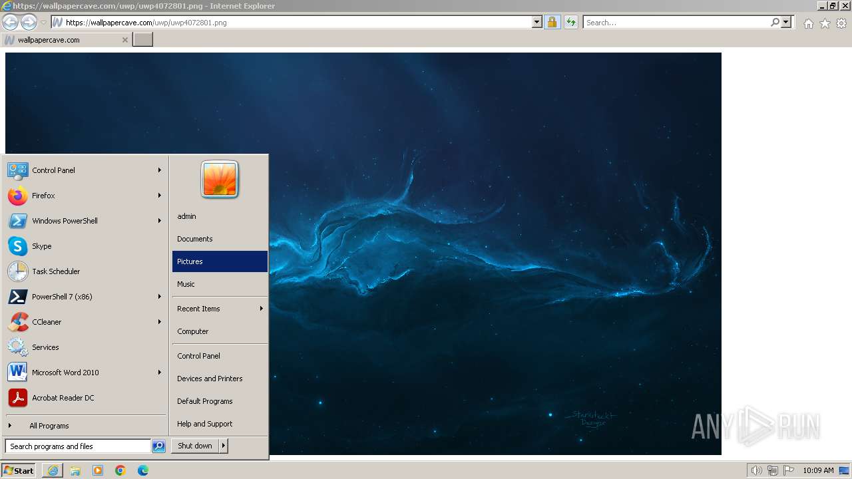This screenshot has width=852, height=479.
Task: Go forward with IE forward arrow
Action: [x=29, y=22]
